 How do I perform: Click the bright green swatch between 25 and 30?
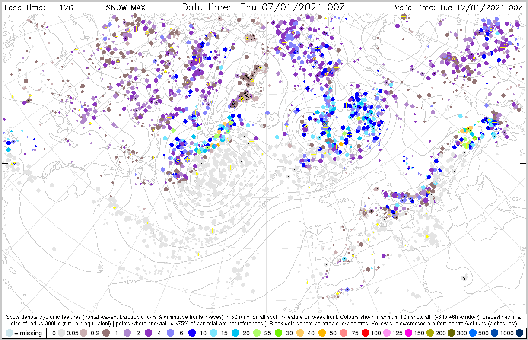[278, 333]
